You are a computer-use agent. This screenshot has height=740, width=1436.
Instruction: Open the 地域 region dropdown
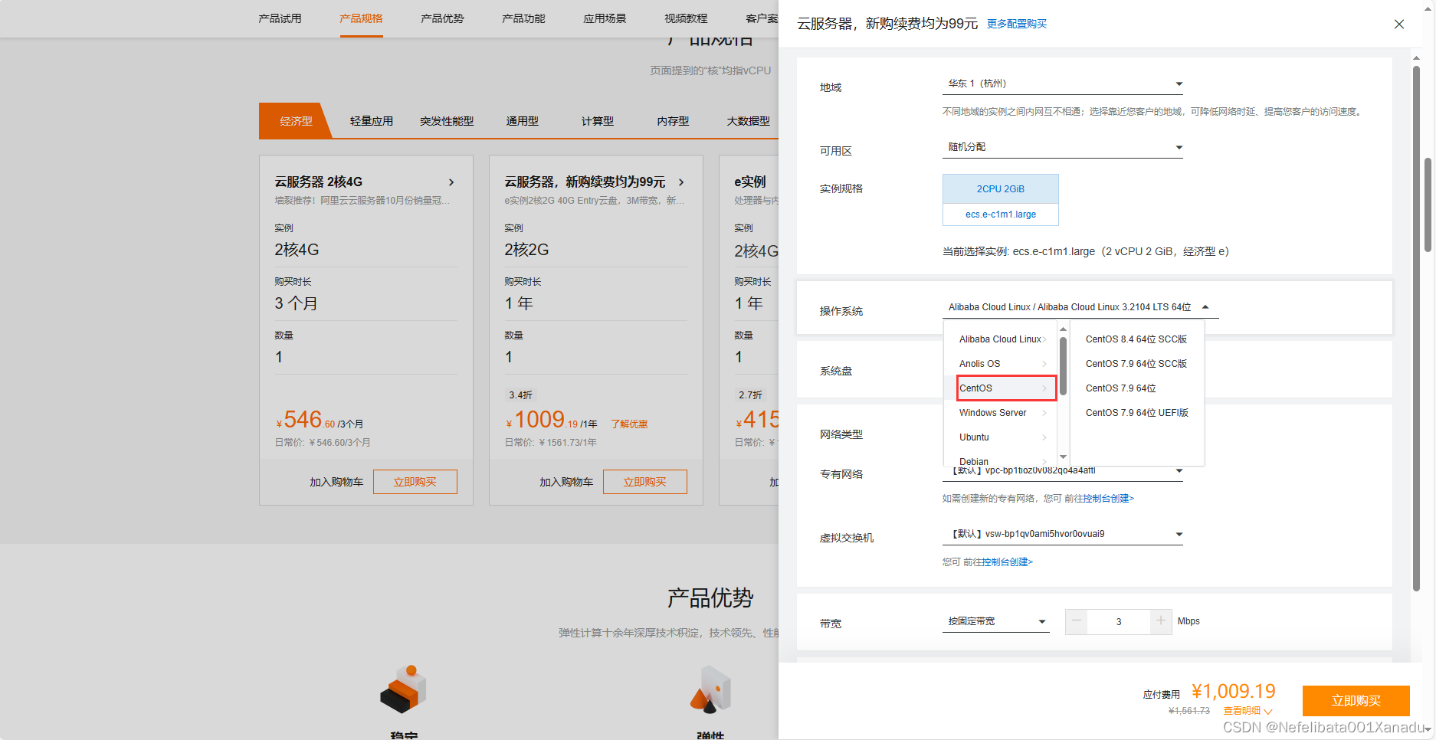pyautogui.click(x=1062, y=83)
